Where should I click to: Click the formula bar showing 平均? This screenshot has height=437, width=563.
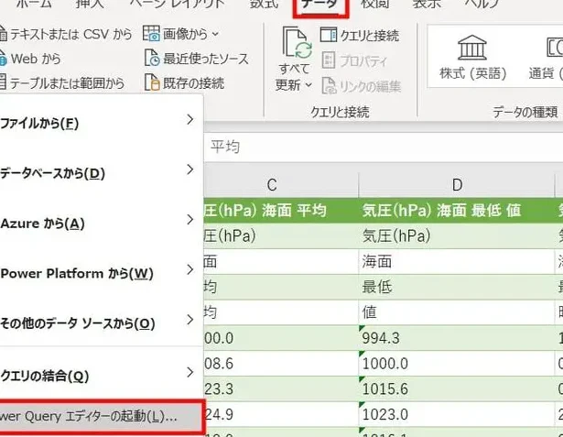366,147
